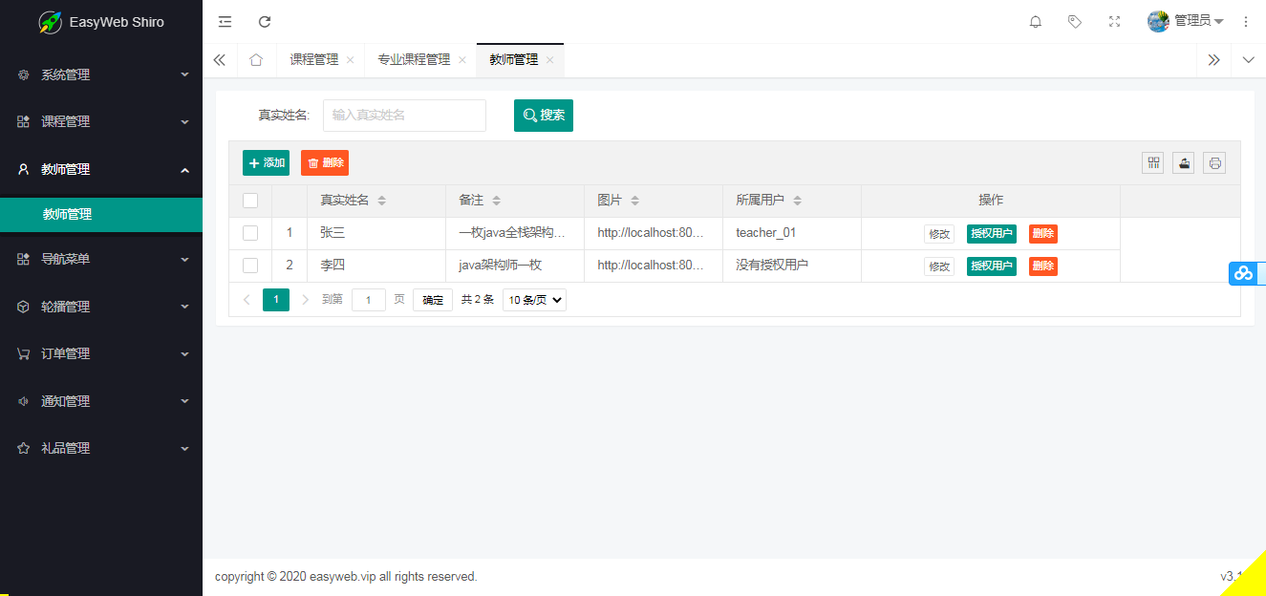Click the export icon in table toolbar
The width and height of the screenshot is (1266, 596).
(x=1184, y=163)
